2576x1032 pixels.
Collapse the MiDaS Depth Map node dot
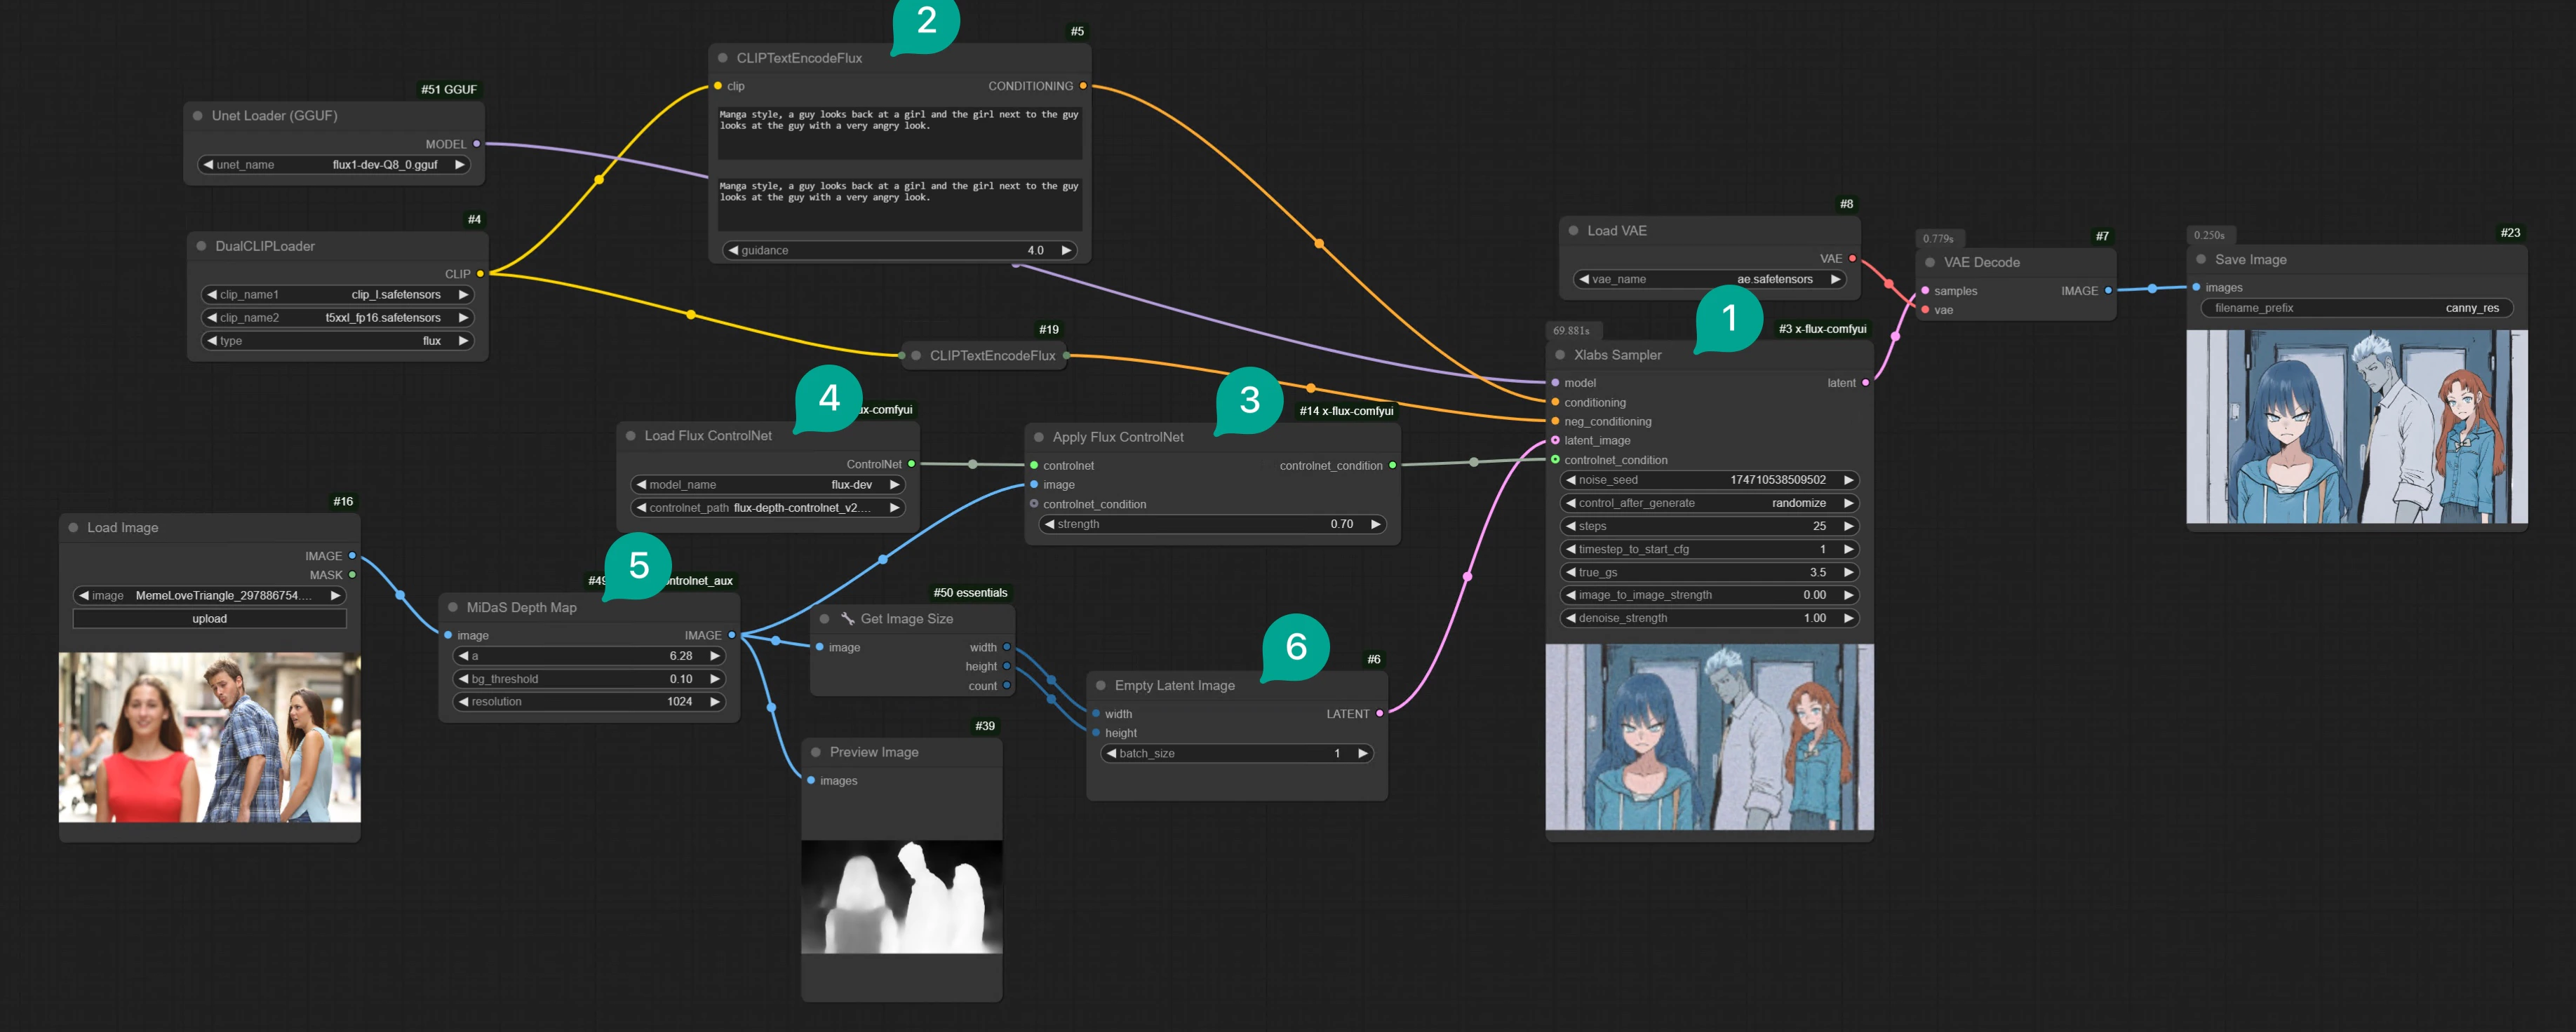tap(454, 606)
